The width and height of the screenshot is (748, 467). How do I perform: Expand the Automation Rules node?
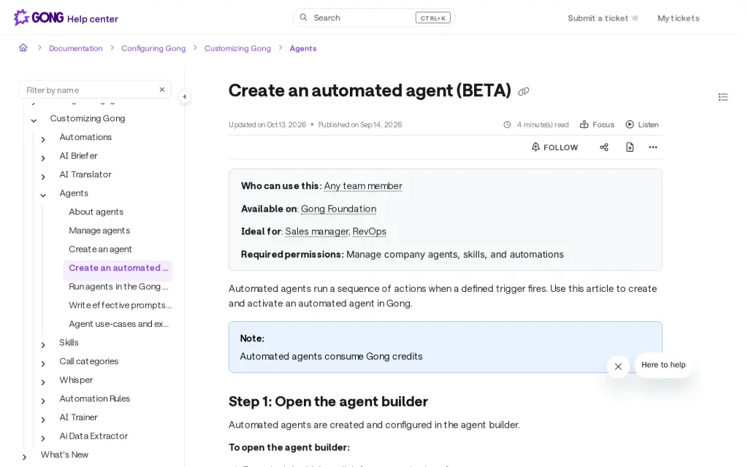coord(43,401)
